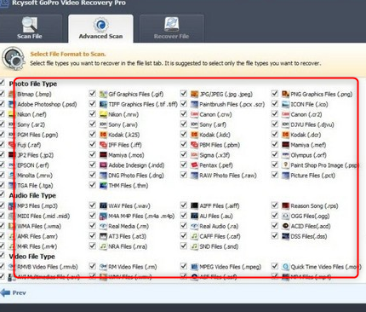Click the TIFF Graphics Files icon
This screenshot has width=366, height=312.
(x=103, y=104)
